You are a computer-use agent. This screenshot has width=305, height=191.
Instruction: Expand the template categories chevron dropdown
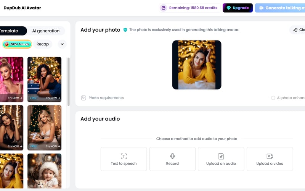[x=62, y=44]
